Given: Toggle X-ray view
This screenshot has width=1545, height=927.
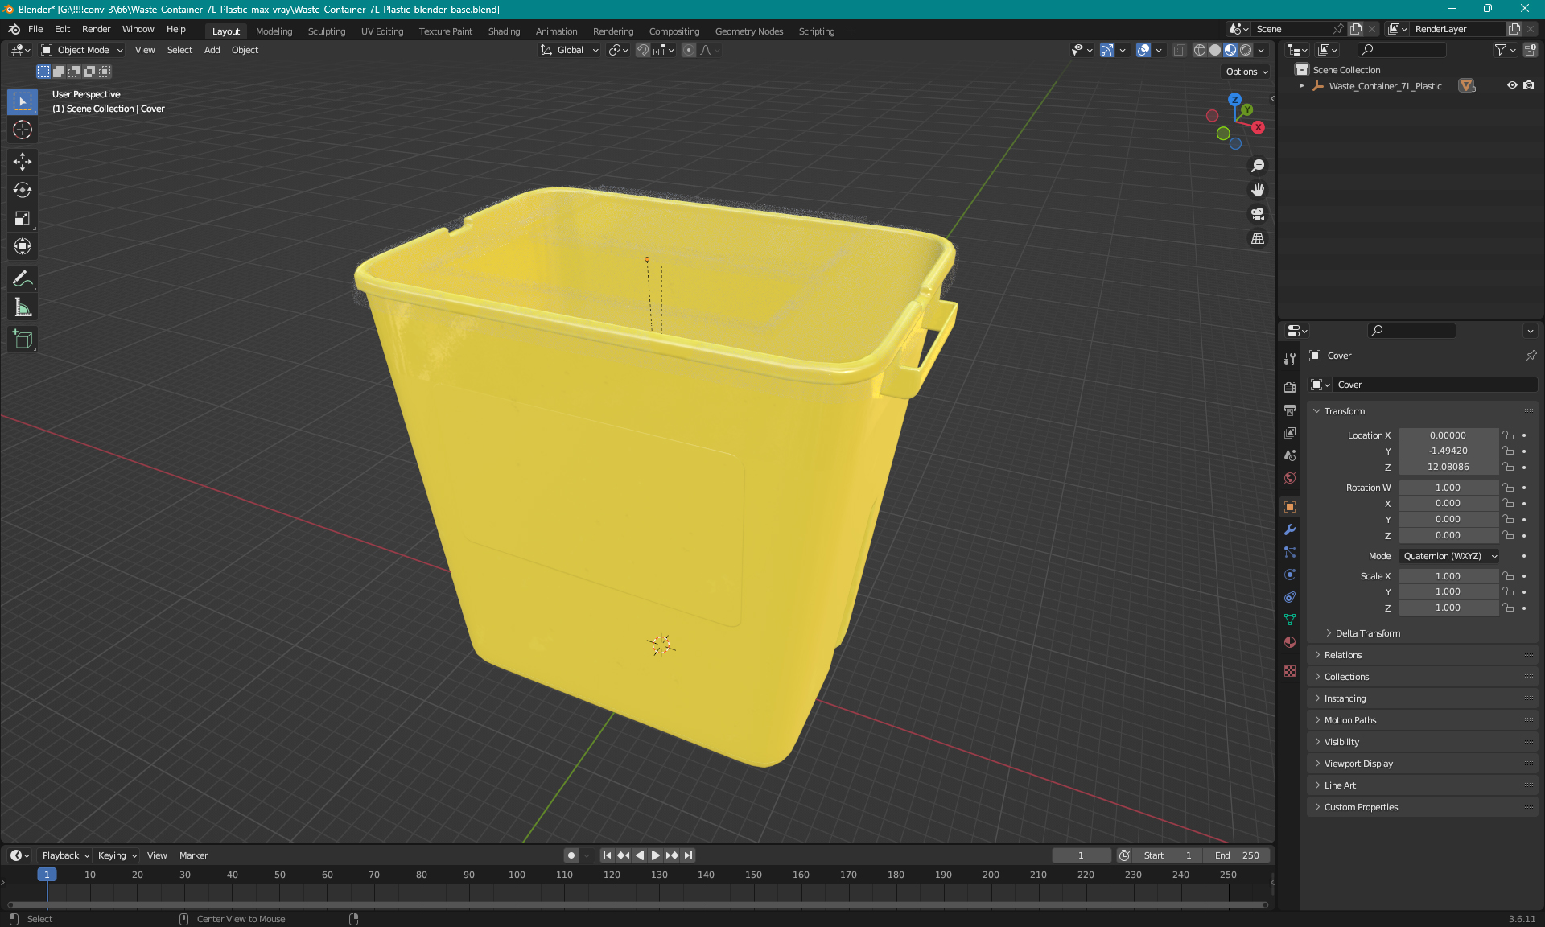Looking at the screenshot, I should pyautogui.click(x=1179, y=50).
